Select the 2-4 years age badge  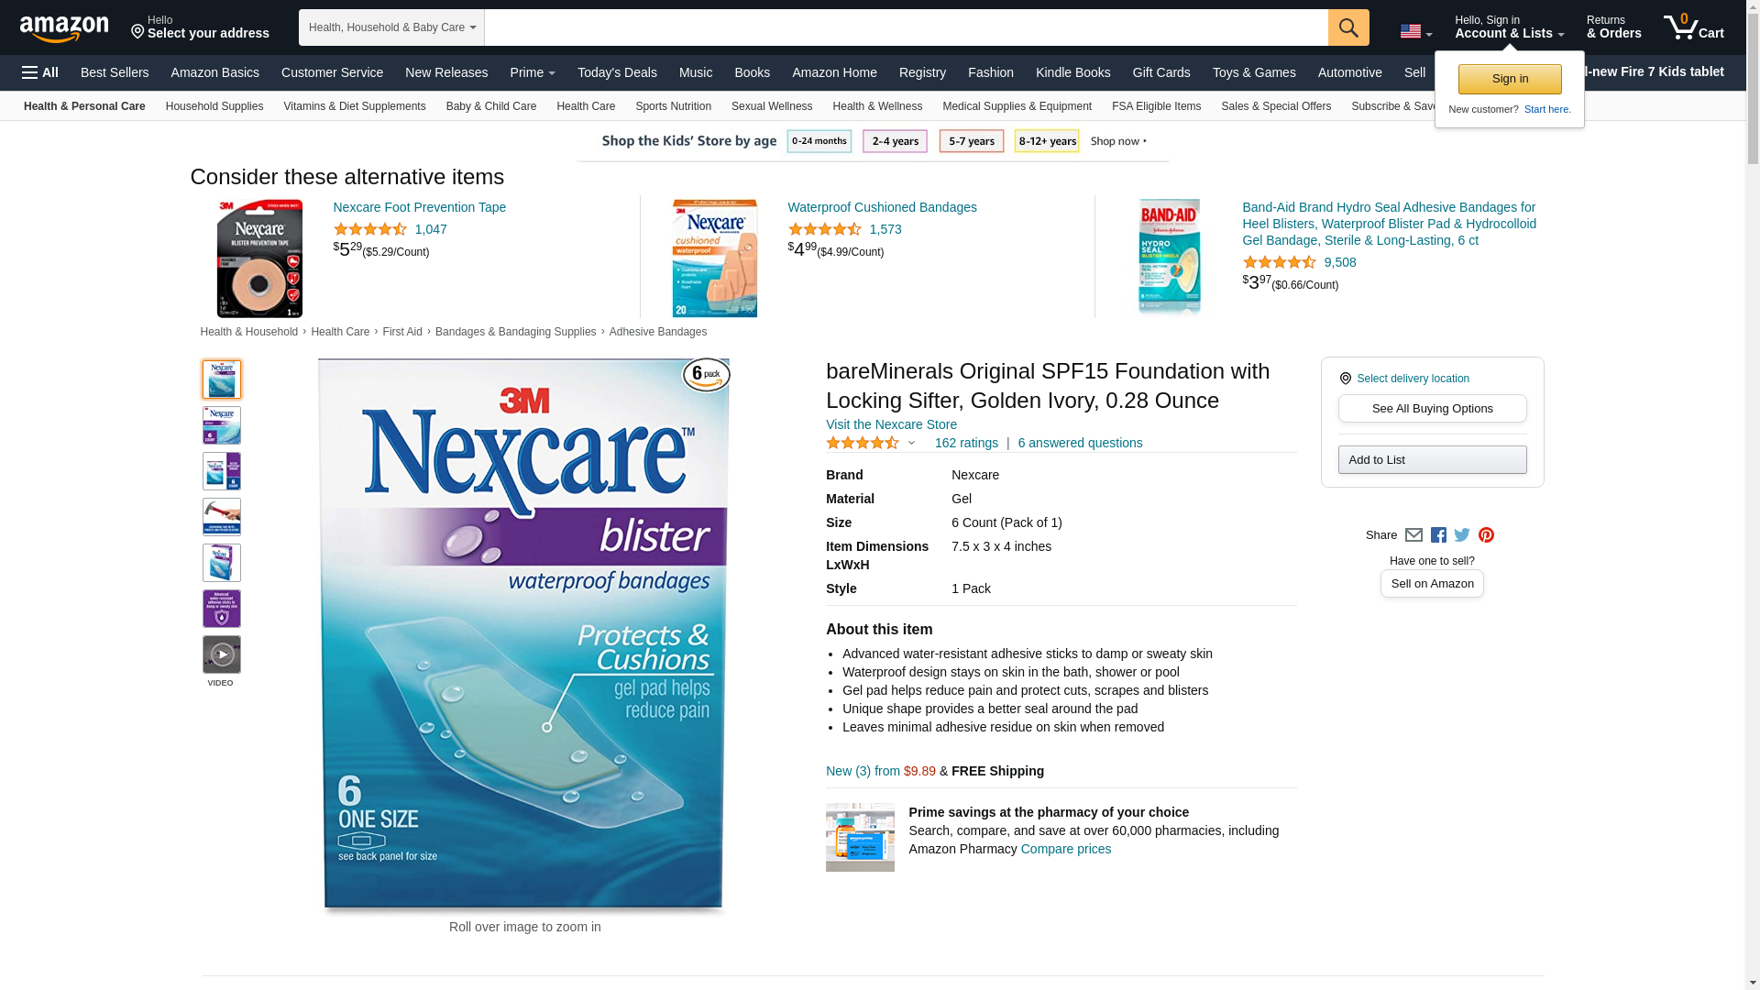click(895, 141)
